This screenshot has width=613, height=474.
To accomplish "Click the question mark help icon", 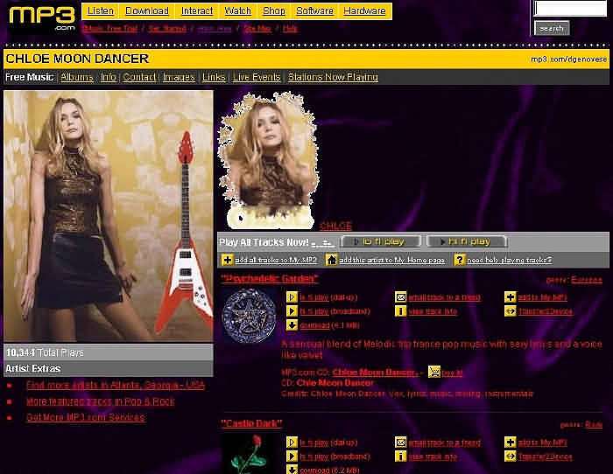I will click(460, 260).
